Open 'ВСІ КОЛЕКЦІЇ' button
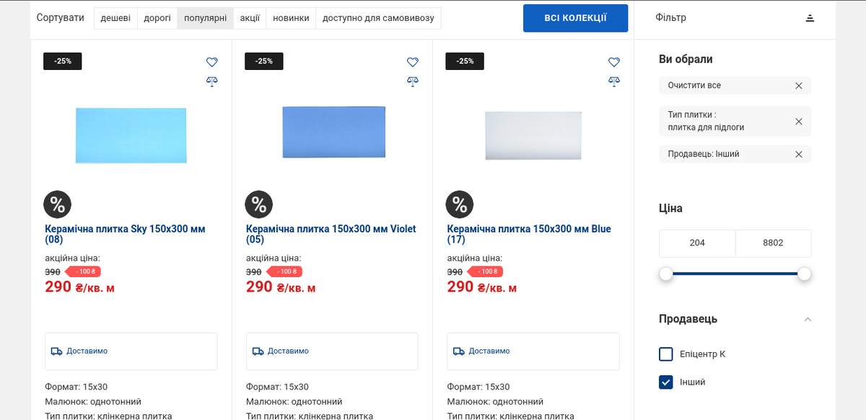The width and height of the screenshot is (866, 420). [x=575, y=18]
